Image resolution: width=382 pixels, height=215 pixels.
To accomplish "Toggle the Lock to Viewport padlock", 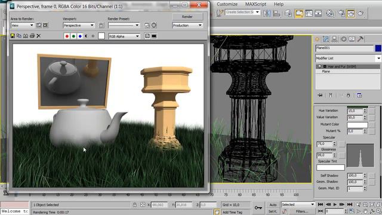I will [101, 25].
